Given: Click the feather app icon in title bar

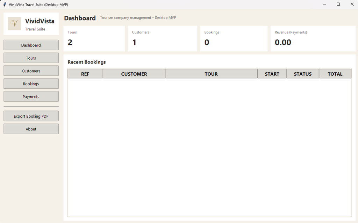Looking at the screenshot, I should [x=5, y=5].
